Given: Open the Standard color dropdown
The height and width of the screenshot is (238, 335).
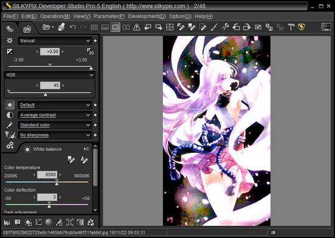Looking at the screenshot, I should tap(55, 125).
